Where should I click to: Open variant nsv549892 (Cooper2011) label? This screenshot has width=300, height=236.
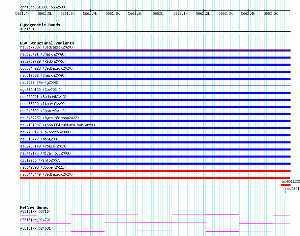click(x=42, y=111)
